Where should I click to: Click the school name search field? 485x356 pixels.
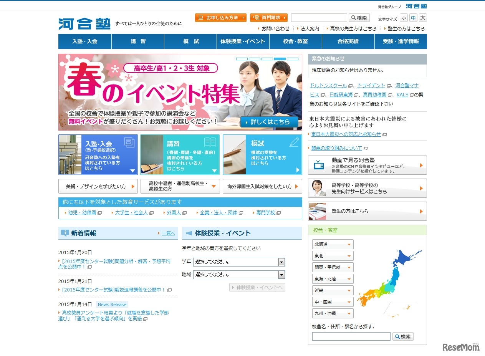pyautogui.click(x=351, y=336)
